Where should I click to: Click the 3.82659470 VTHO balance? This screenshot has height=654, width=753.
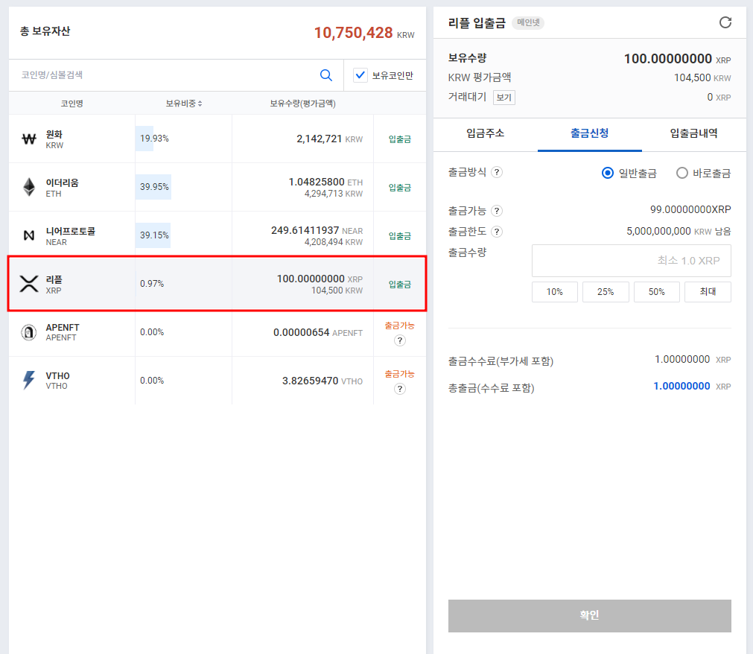tap(311, 381)
